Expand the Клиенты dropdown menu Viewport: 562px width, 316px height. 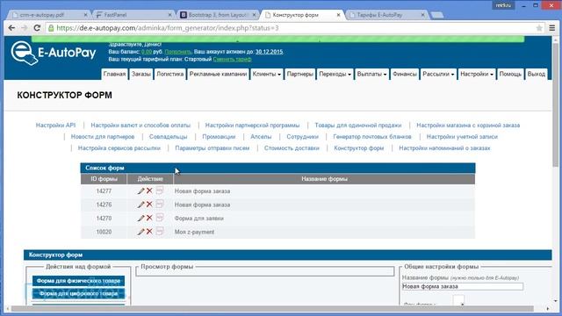(267, 74)
